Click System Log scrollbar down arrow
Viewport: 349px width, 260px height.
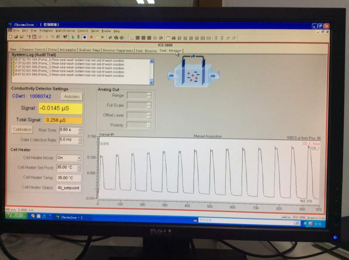pyautogui.click(x=151, y=82)
